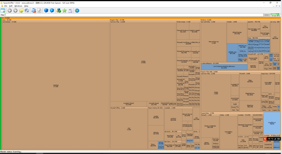Viewport: 282px width, 154px height.
Task: Select the EdgeWebView 651.8MB block
Action: coord(250,94)
